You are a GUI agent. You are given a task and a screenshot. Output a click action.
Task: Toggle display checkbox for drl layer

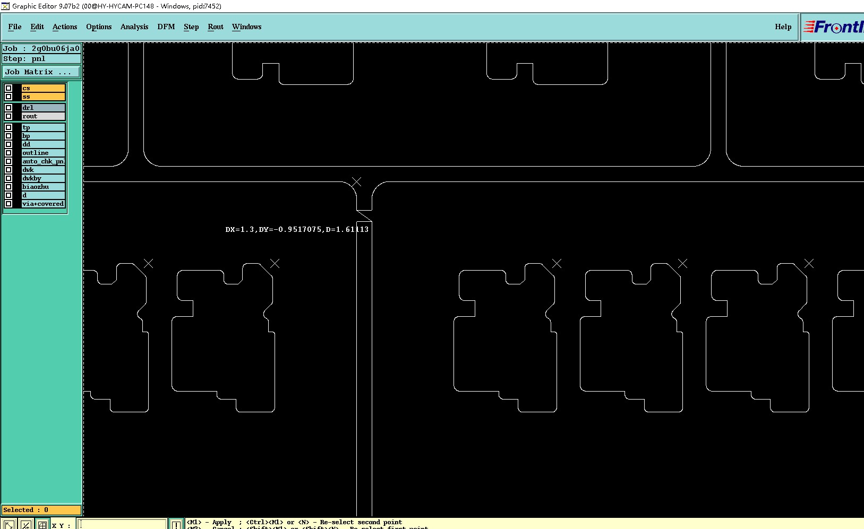click(x=8, y=108)
